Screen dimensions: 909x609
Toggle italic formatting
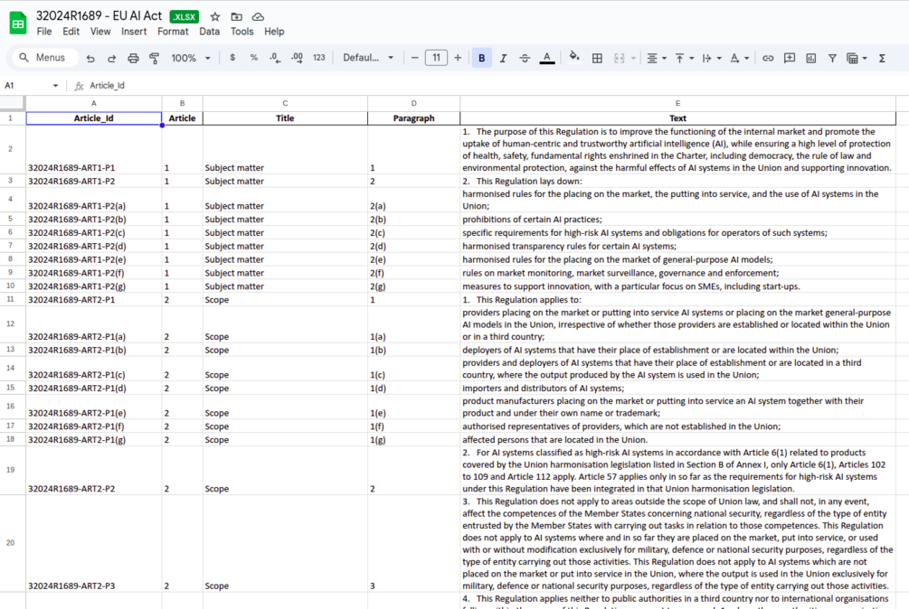point(503,58)
